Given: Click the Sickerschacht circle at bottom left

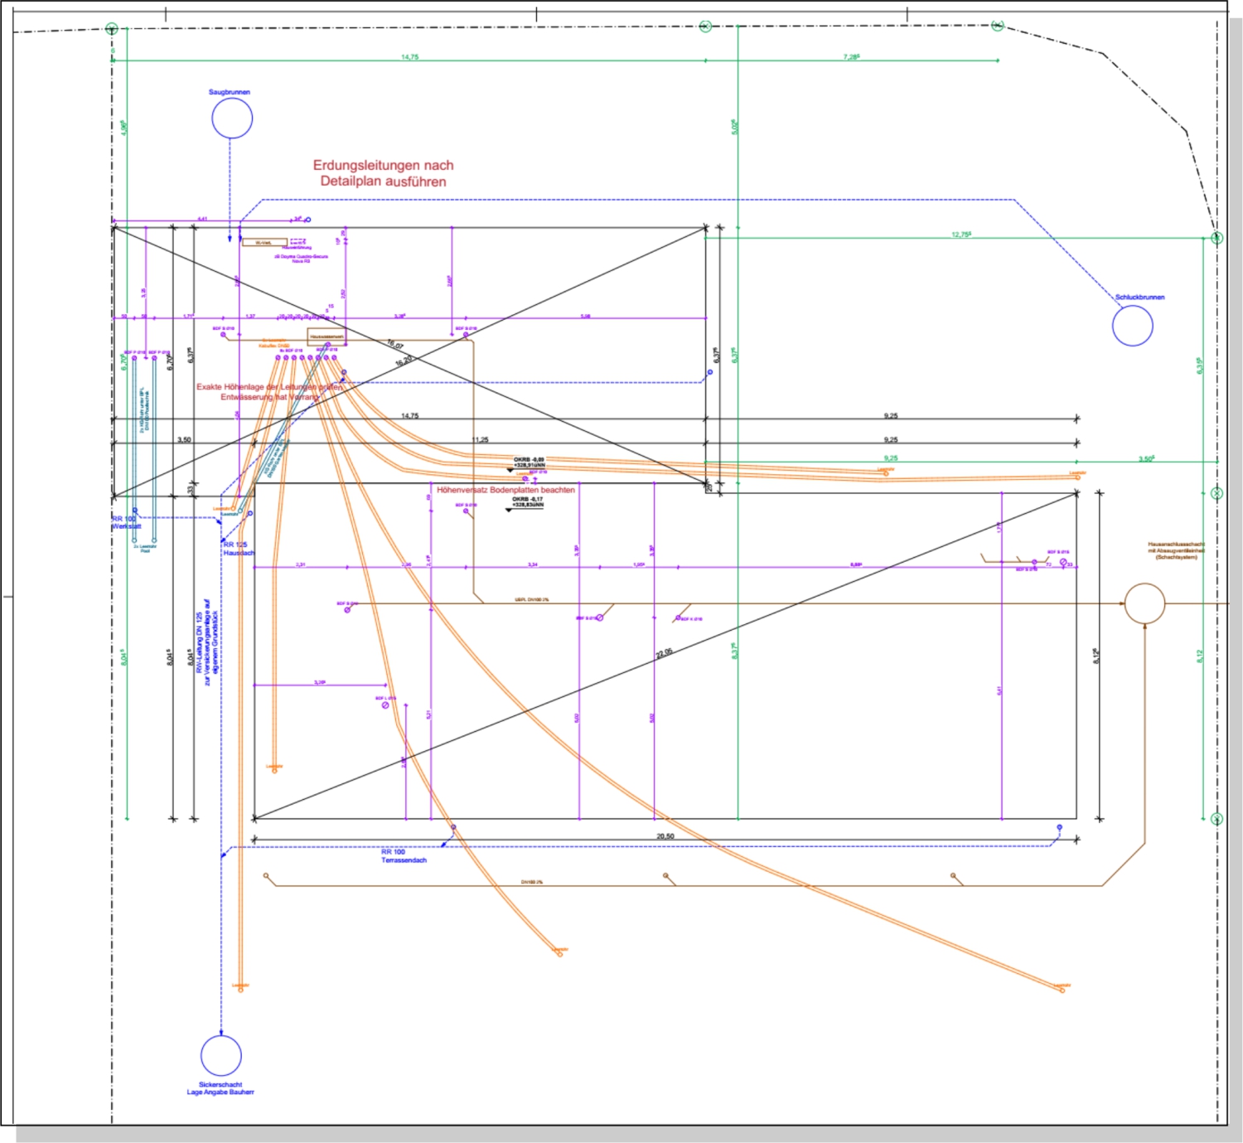Looking at the screenshot, I should pos(221,1056).
